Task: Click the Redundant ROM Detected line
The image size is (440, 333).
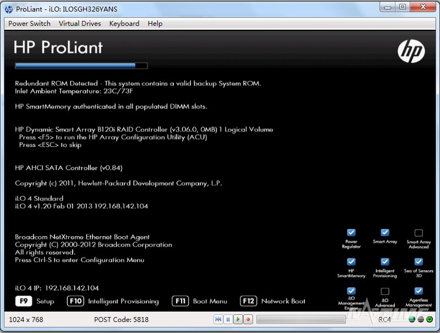Action: click(x=138, y=84)
